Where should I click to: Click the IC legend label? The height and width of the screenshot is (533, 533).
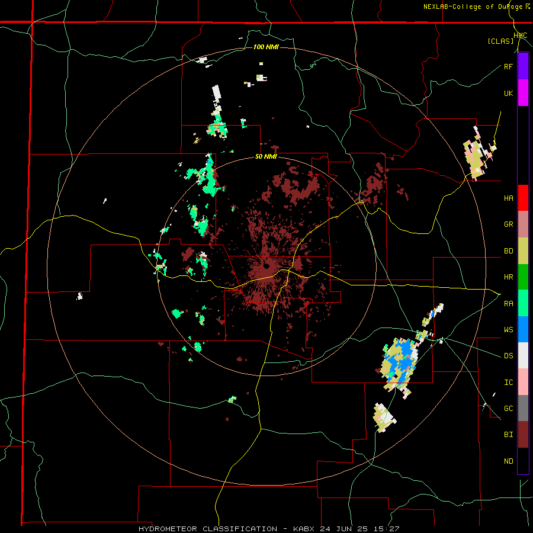point(508,383)
